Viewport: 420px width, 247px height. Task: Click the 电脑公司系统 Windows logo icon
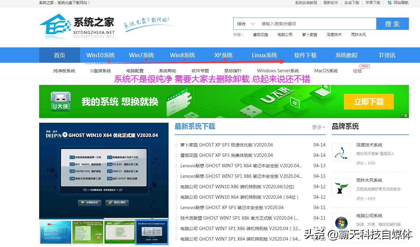[x=341, y=222]
